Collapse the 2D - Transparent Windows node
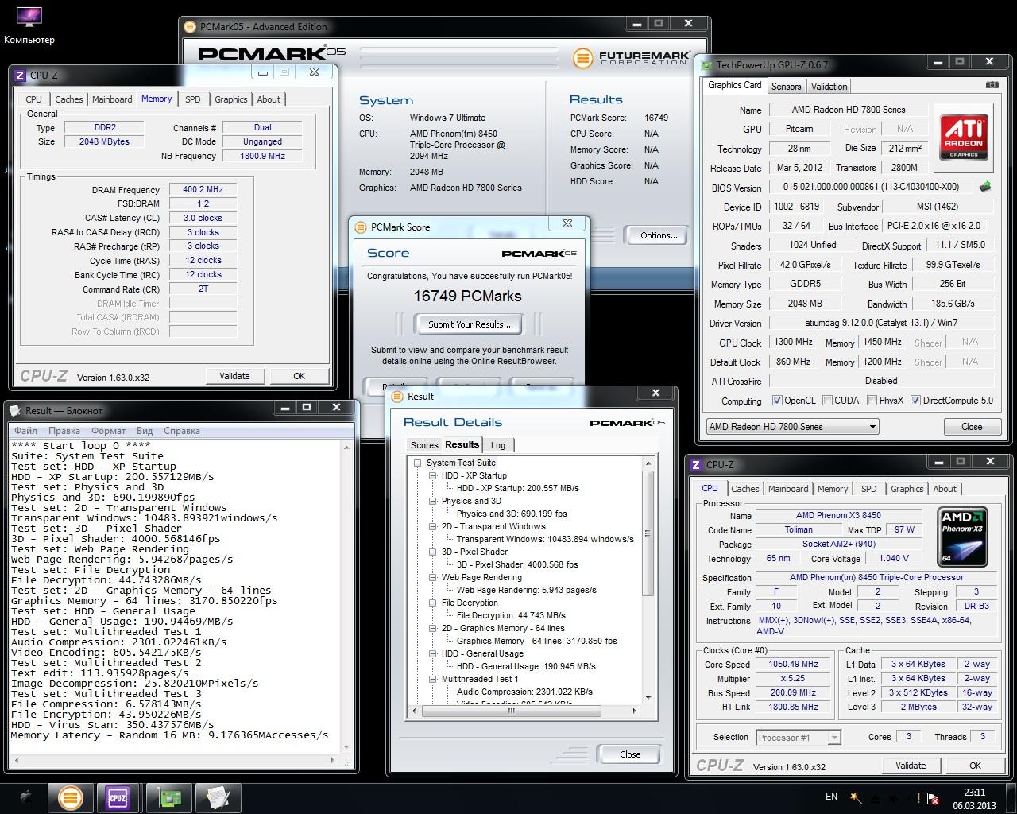Viewport: 1017px width, 814px height. [434, 526]
